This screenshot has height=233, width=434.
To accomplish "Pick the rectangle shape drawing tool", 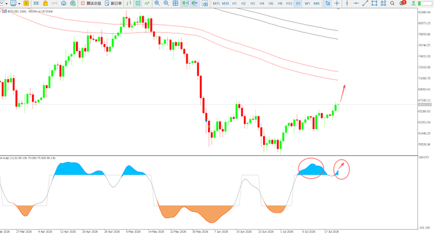I will (x=374, y=3).
